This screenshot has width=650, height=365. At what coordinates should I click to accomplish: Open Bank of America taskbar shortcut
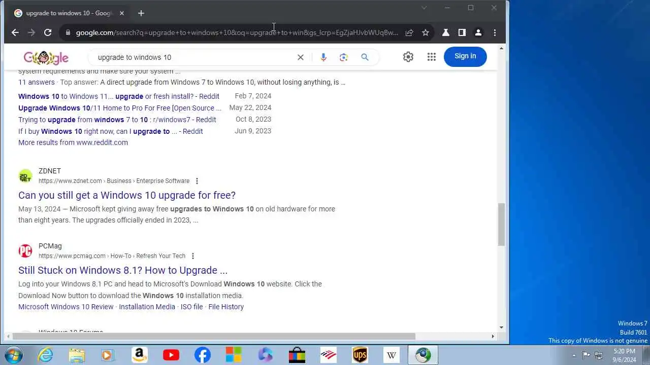329,355
